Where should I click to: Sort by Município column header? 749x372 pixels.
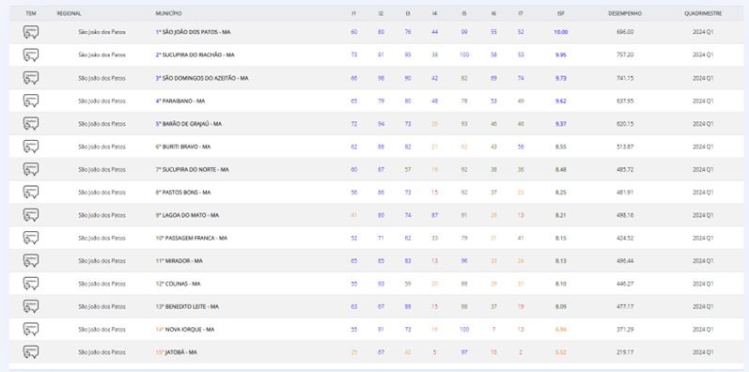coord(168,14)
